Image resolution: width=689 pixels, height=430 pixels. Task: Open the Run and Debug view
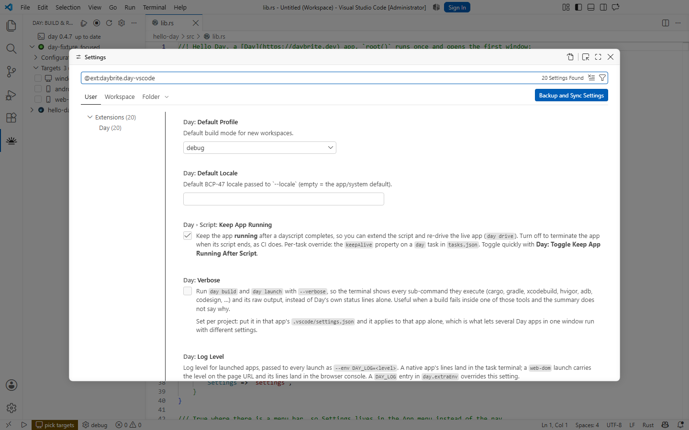11,95
